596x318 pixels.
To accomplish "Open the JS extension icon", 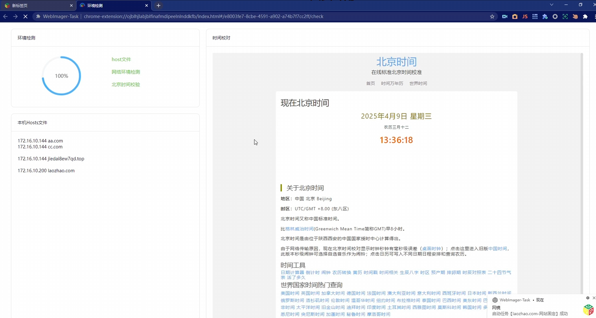I will [x=525, y=16].
